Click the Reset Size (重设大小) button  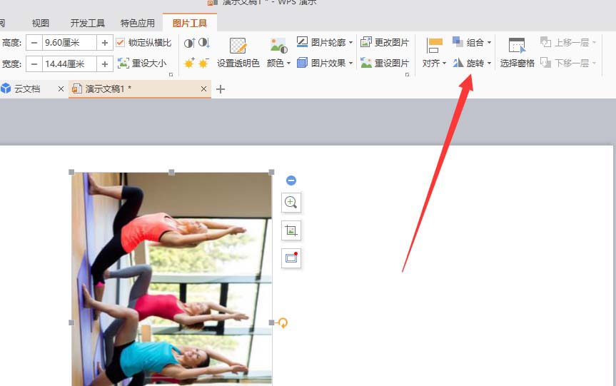(x=142, y=63)
